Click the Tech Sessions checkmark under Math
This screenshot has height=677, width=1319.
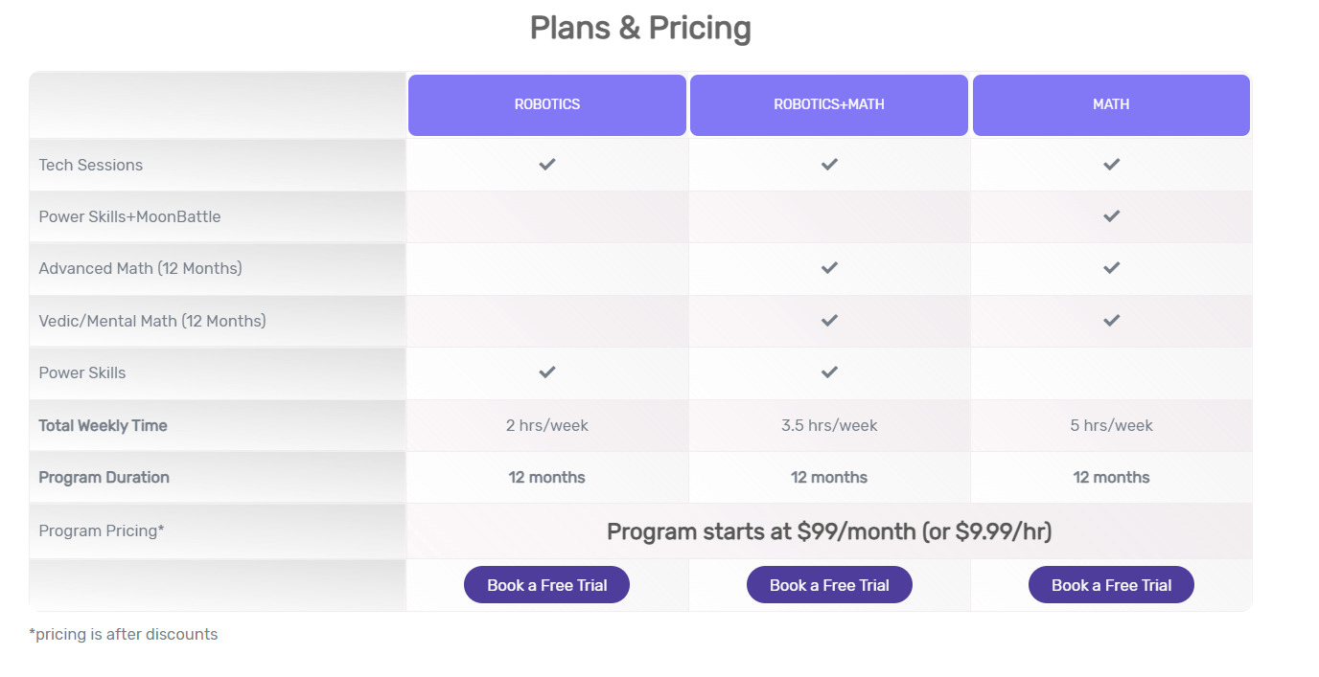click(1111, 165)
